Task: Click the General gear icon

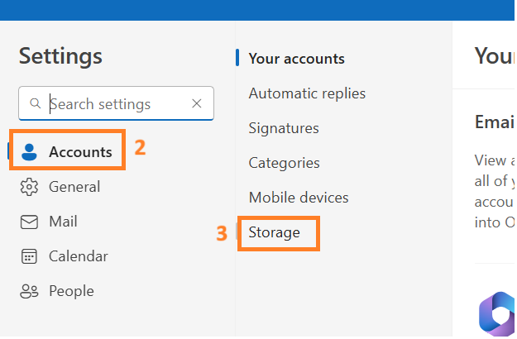Action: (x=29, y=187)
